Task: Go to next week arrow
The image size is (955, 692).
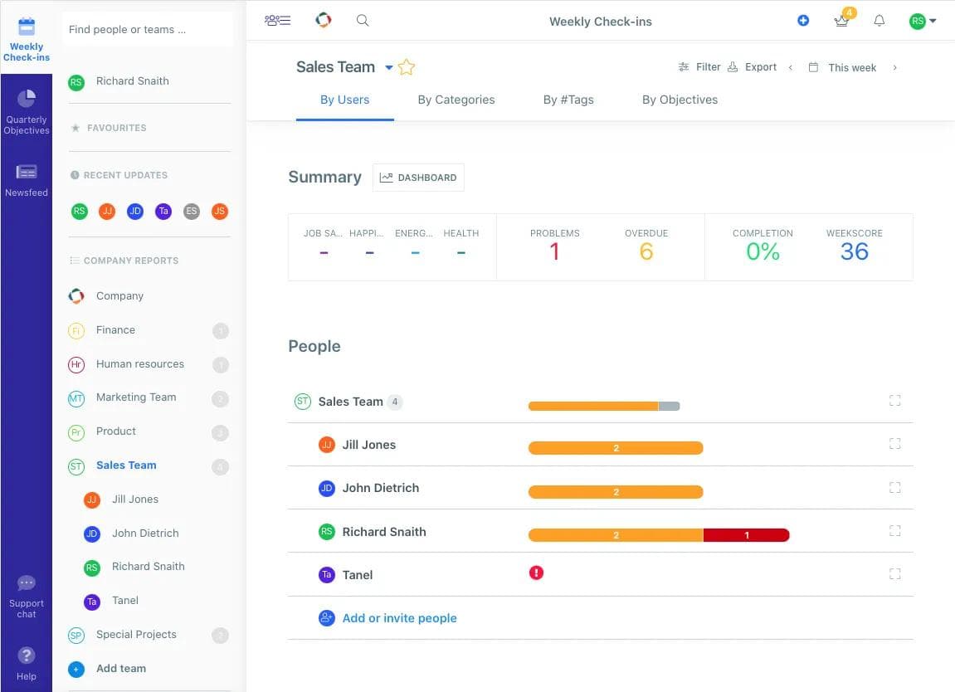Action: (x=894, y=68)
